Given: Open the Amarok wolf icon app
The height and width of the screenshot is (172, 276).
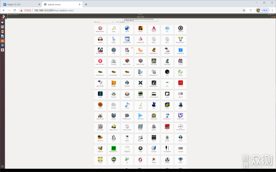Looking at the screenshot, I should click(x=127, y=29).
